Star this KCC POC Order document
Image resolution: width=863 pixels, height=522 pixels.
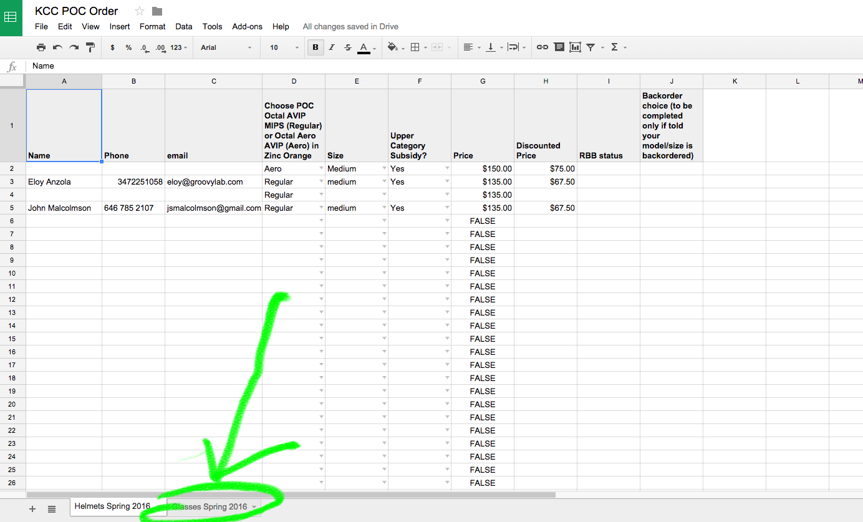click(x=140, y=11)
